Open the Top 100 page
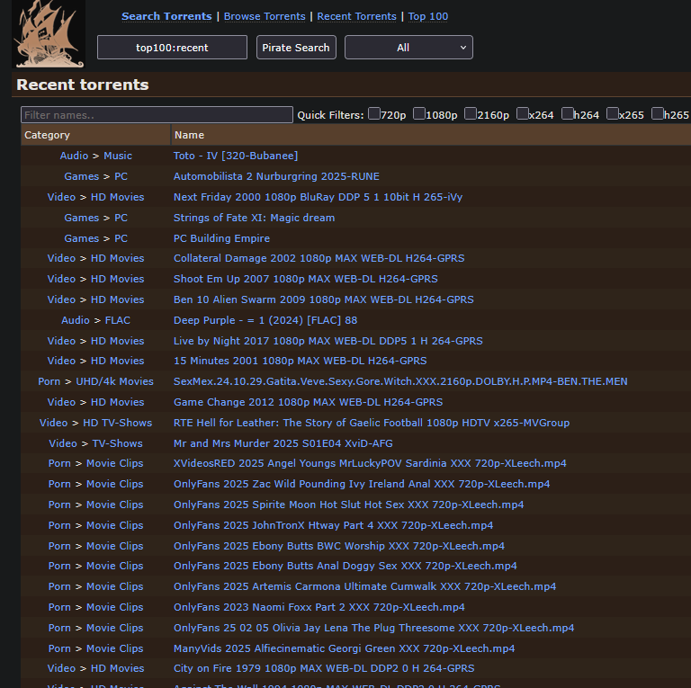Image resolution: width=691 pixels, height=688 pixels. [428, 16]
